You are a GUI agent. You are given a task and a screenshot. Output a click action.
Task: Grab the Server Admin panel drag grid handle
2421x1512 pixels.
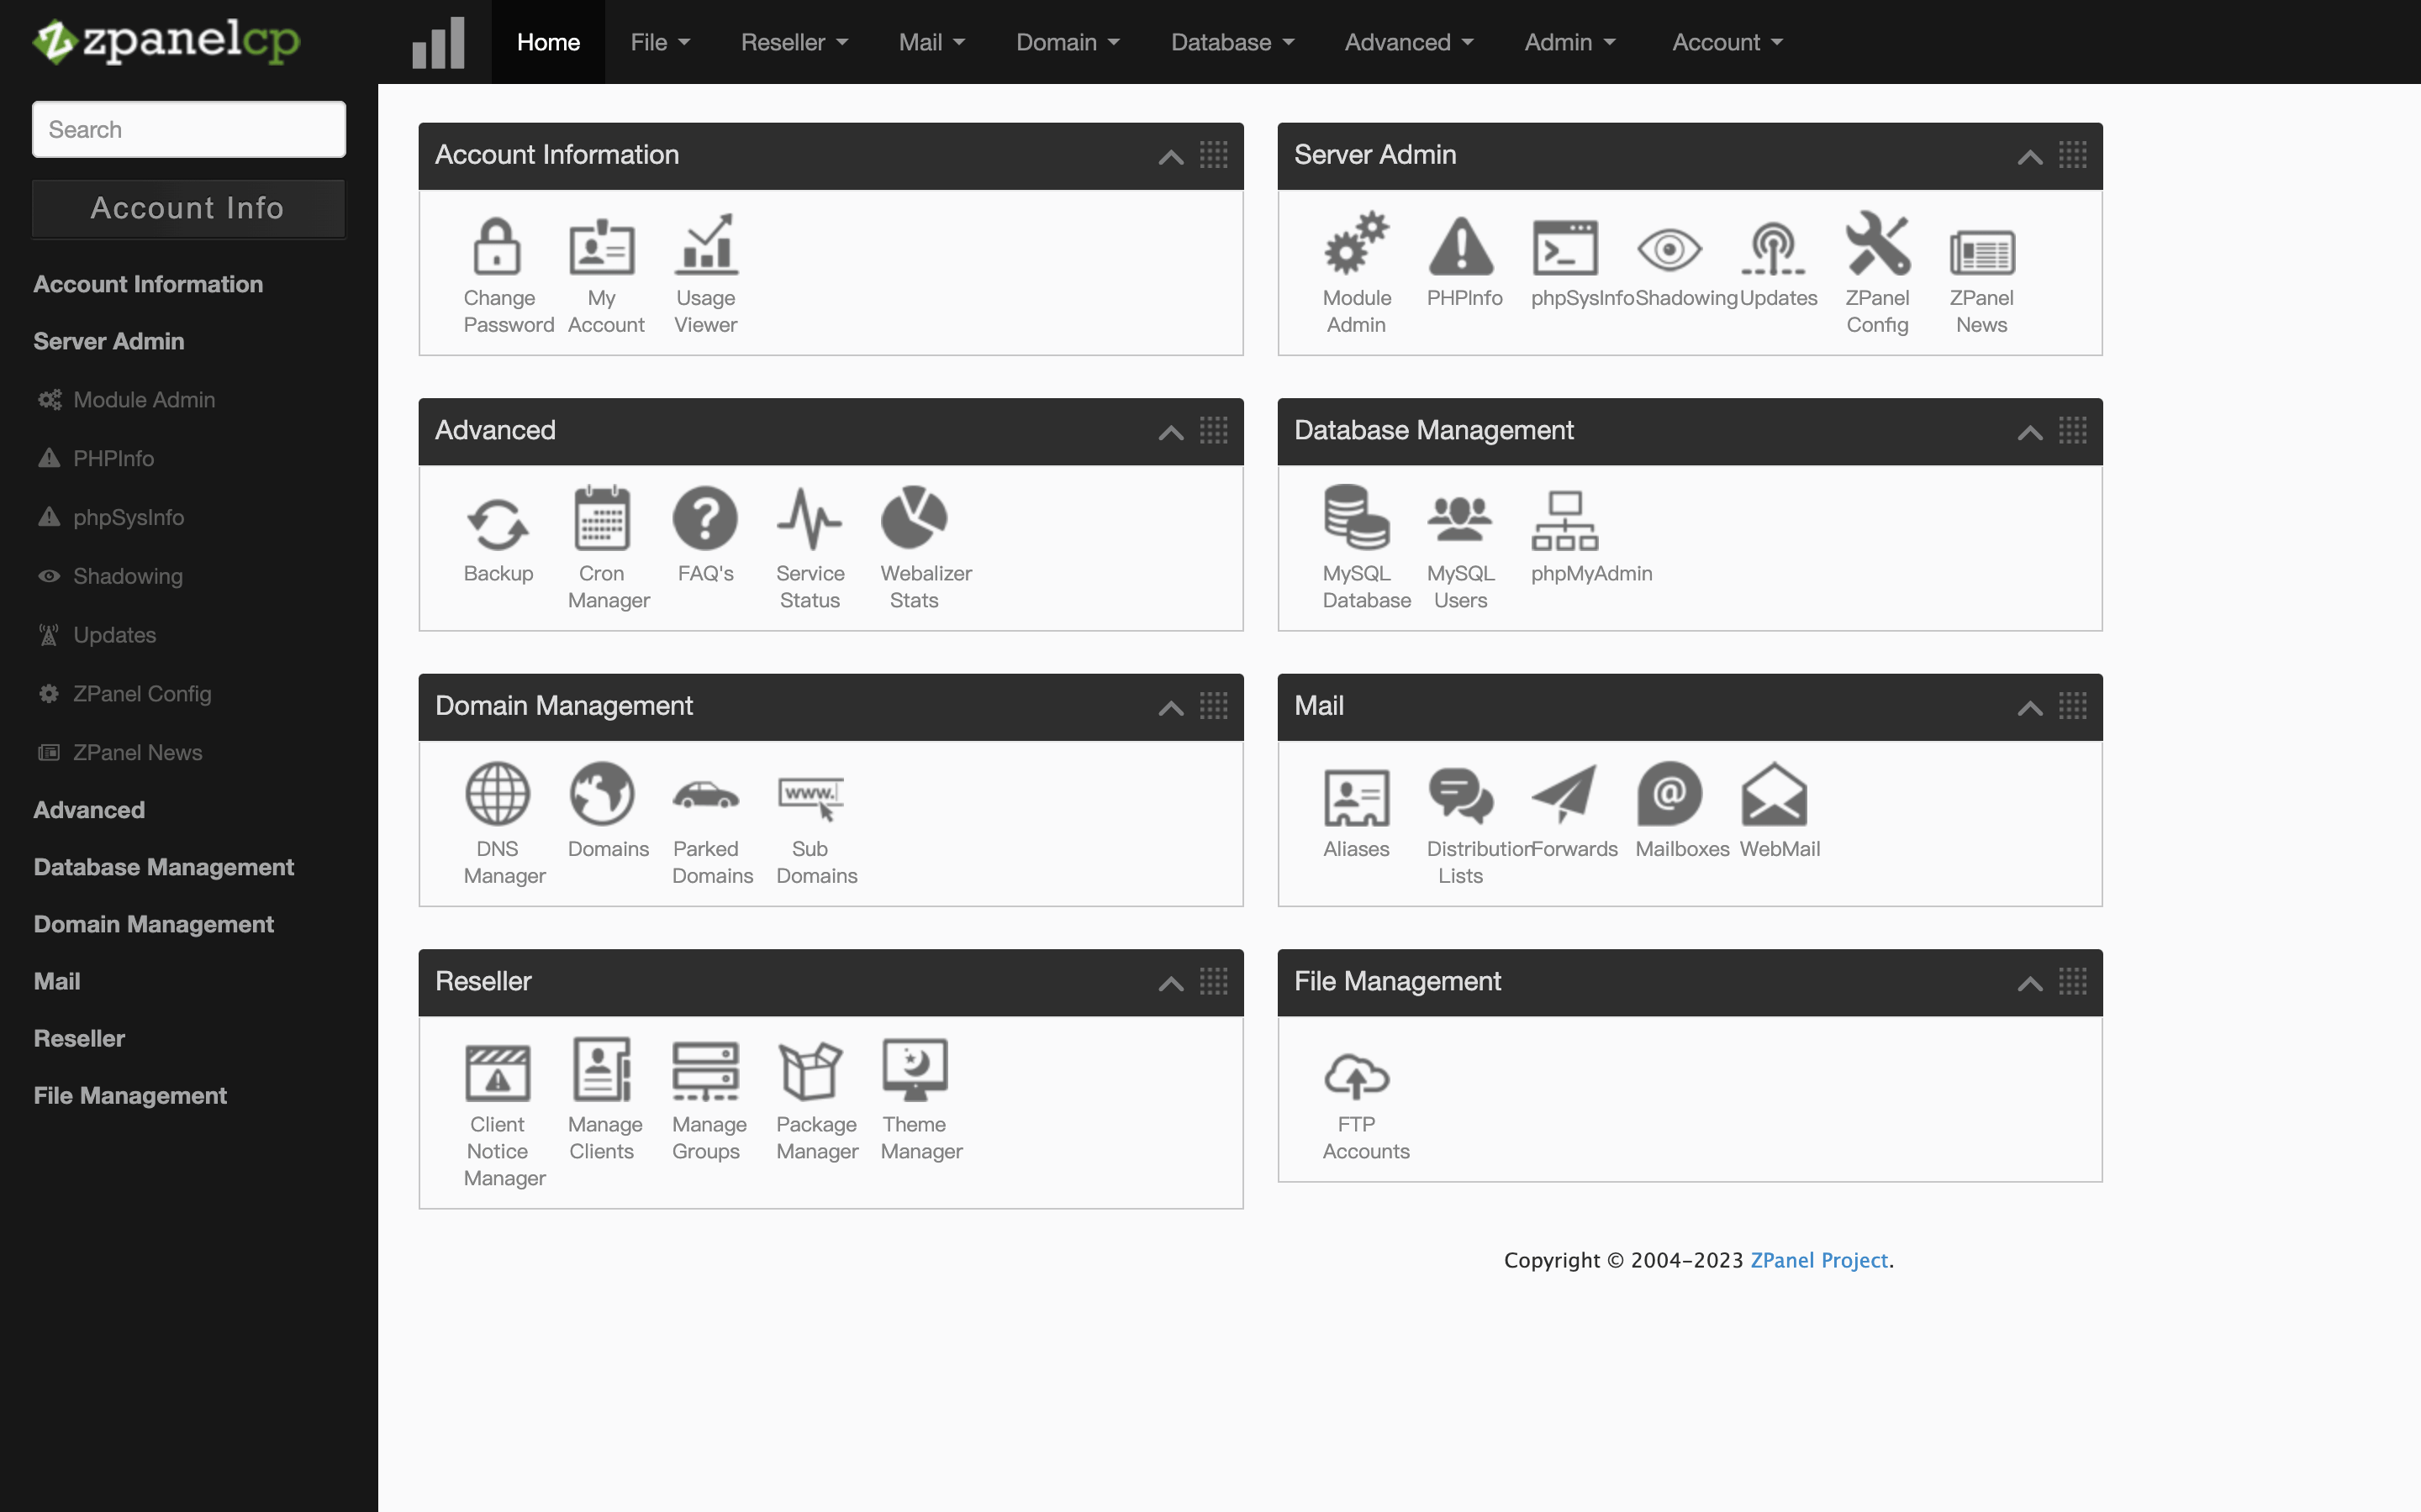[2073, 155]
